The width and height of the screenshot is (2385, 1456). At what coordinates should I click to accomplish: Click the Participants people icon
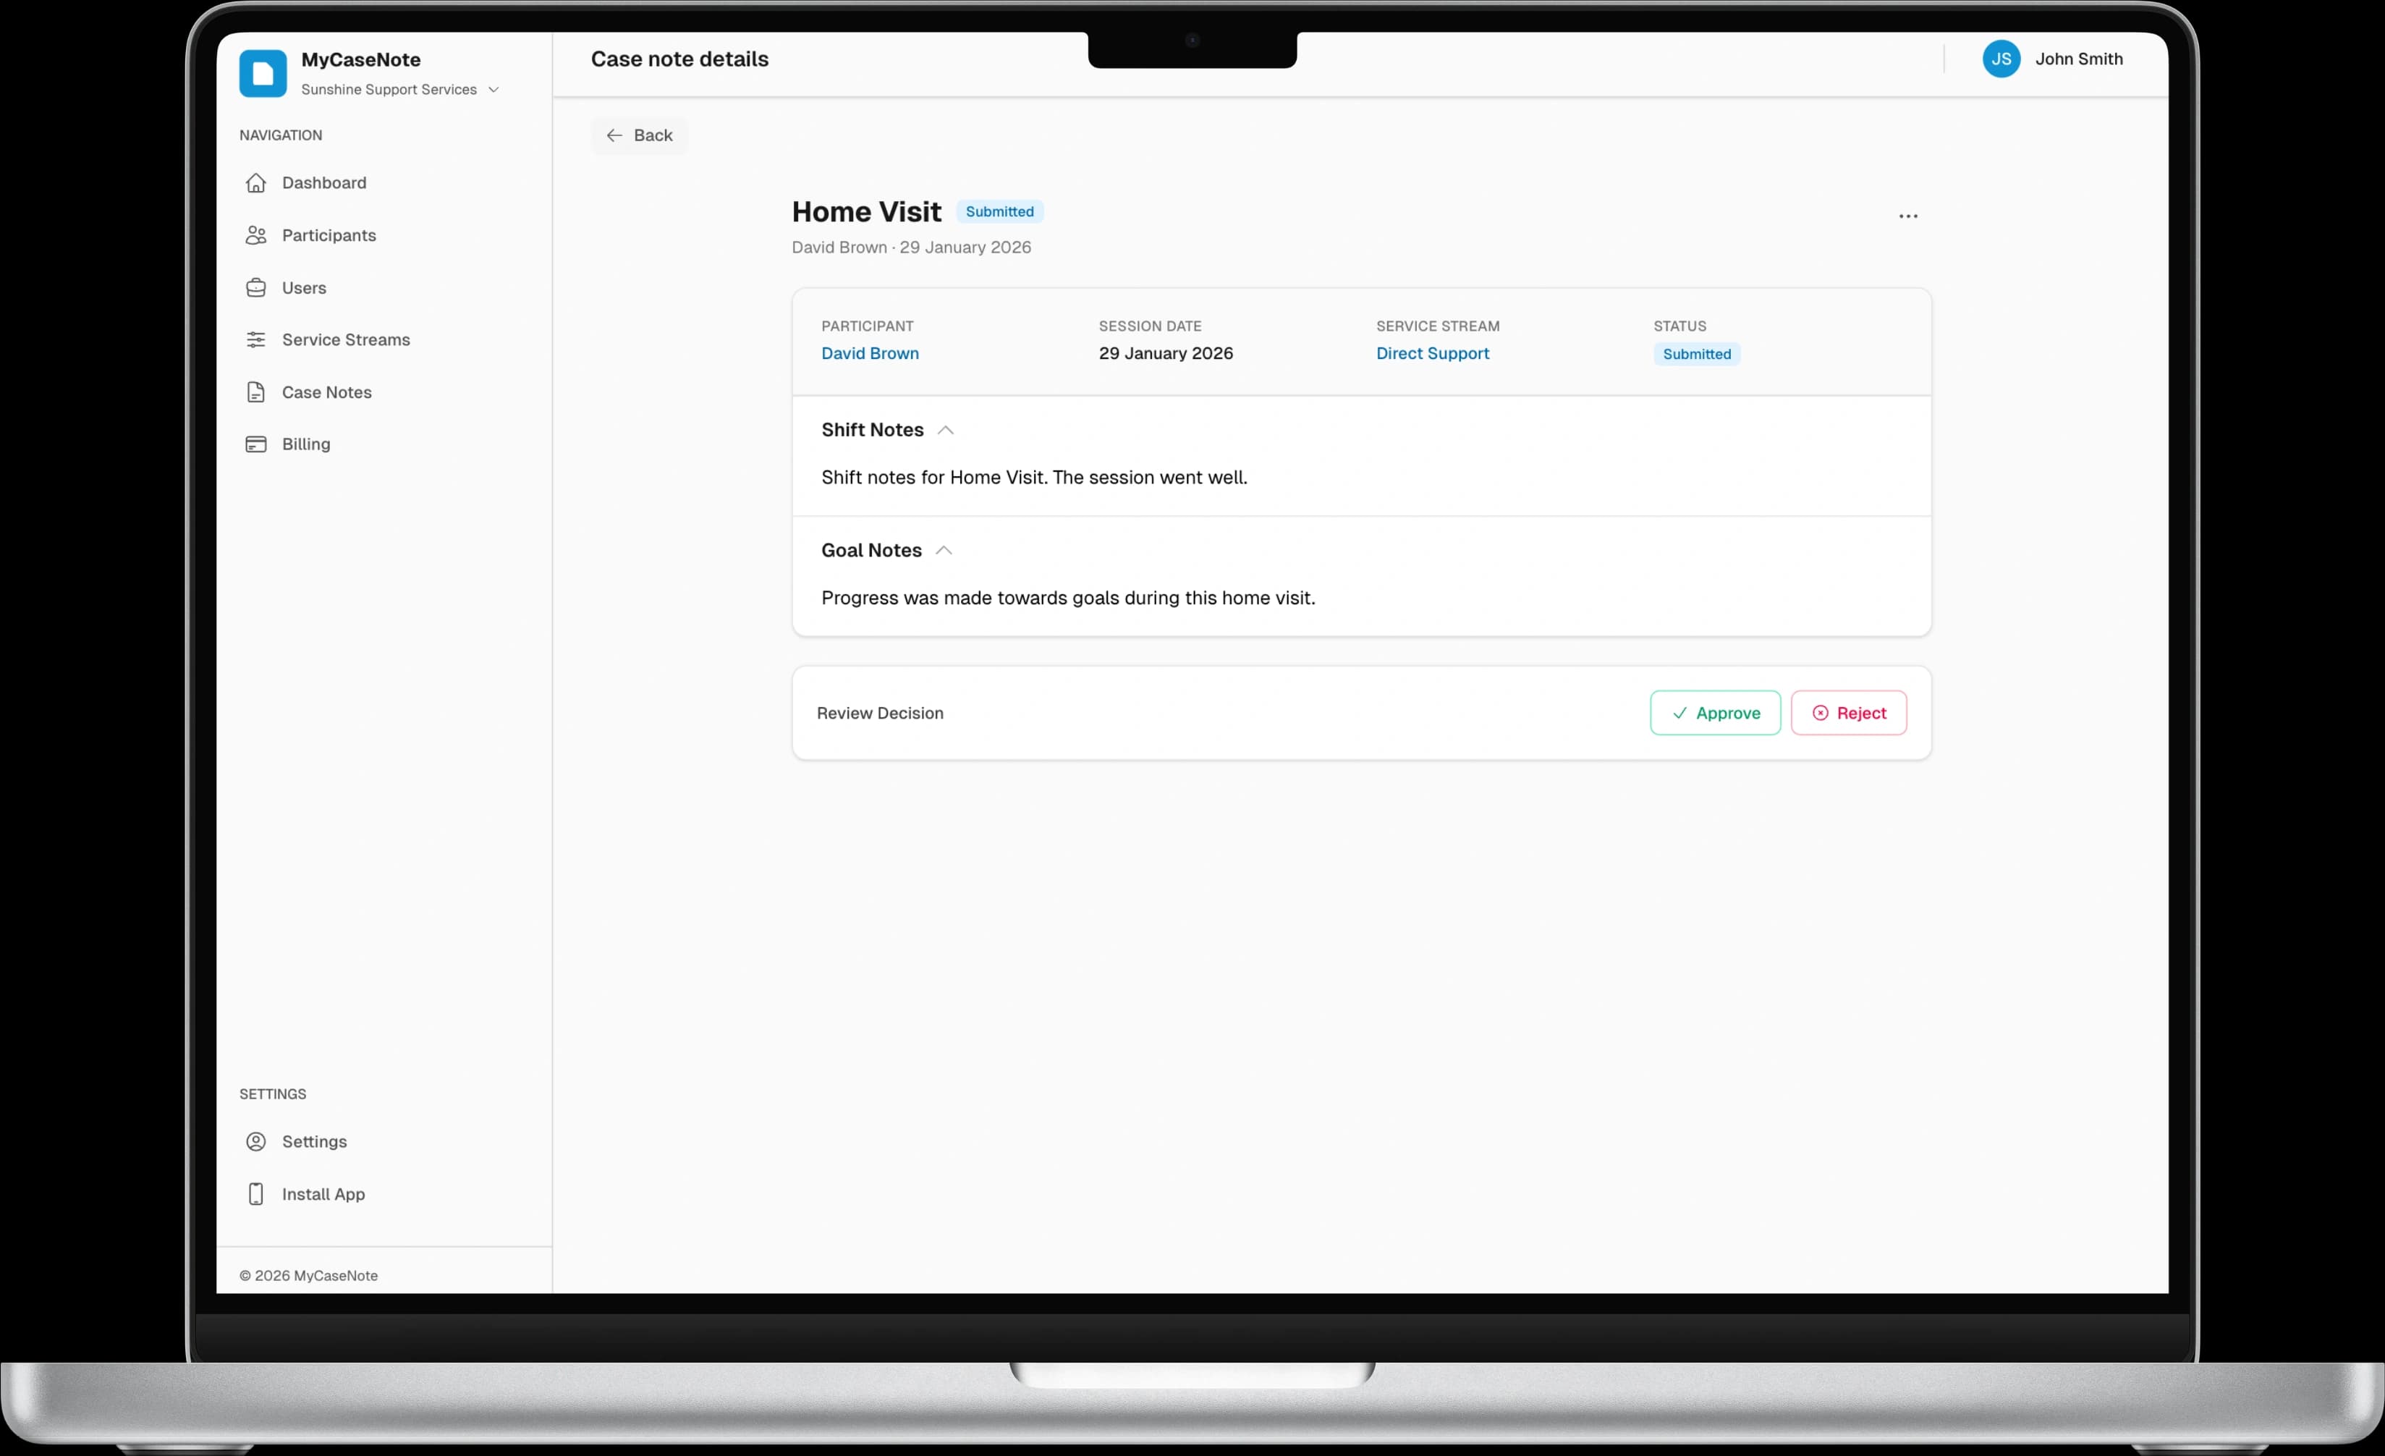coord(255,235)
